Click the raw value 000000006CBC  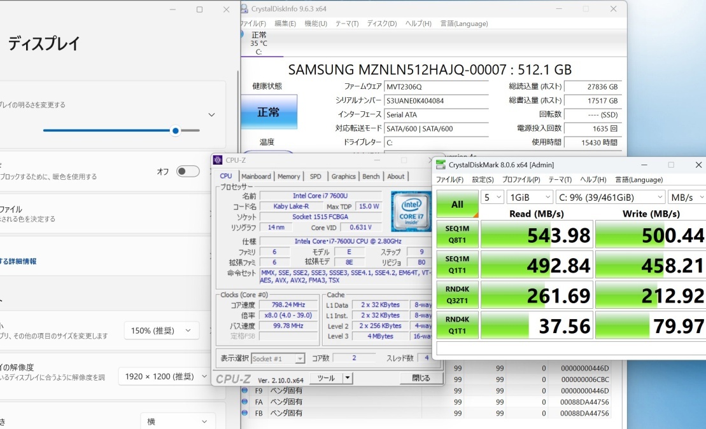click(x=585, y=379)
